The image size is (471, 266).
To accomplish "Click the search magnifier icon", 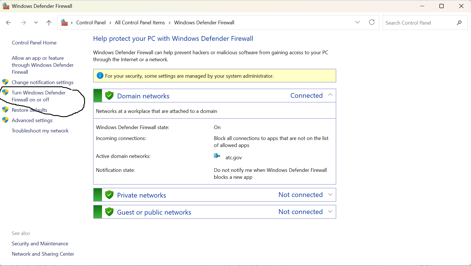I will click(x=459, y=23).
